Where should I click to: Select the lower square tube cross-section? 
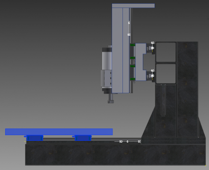point(166,73)
